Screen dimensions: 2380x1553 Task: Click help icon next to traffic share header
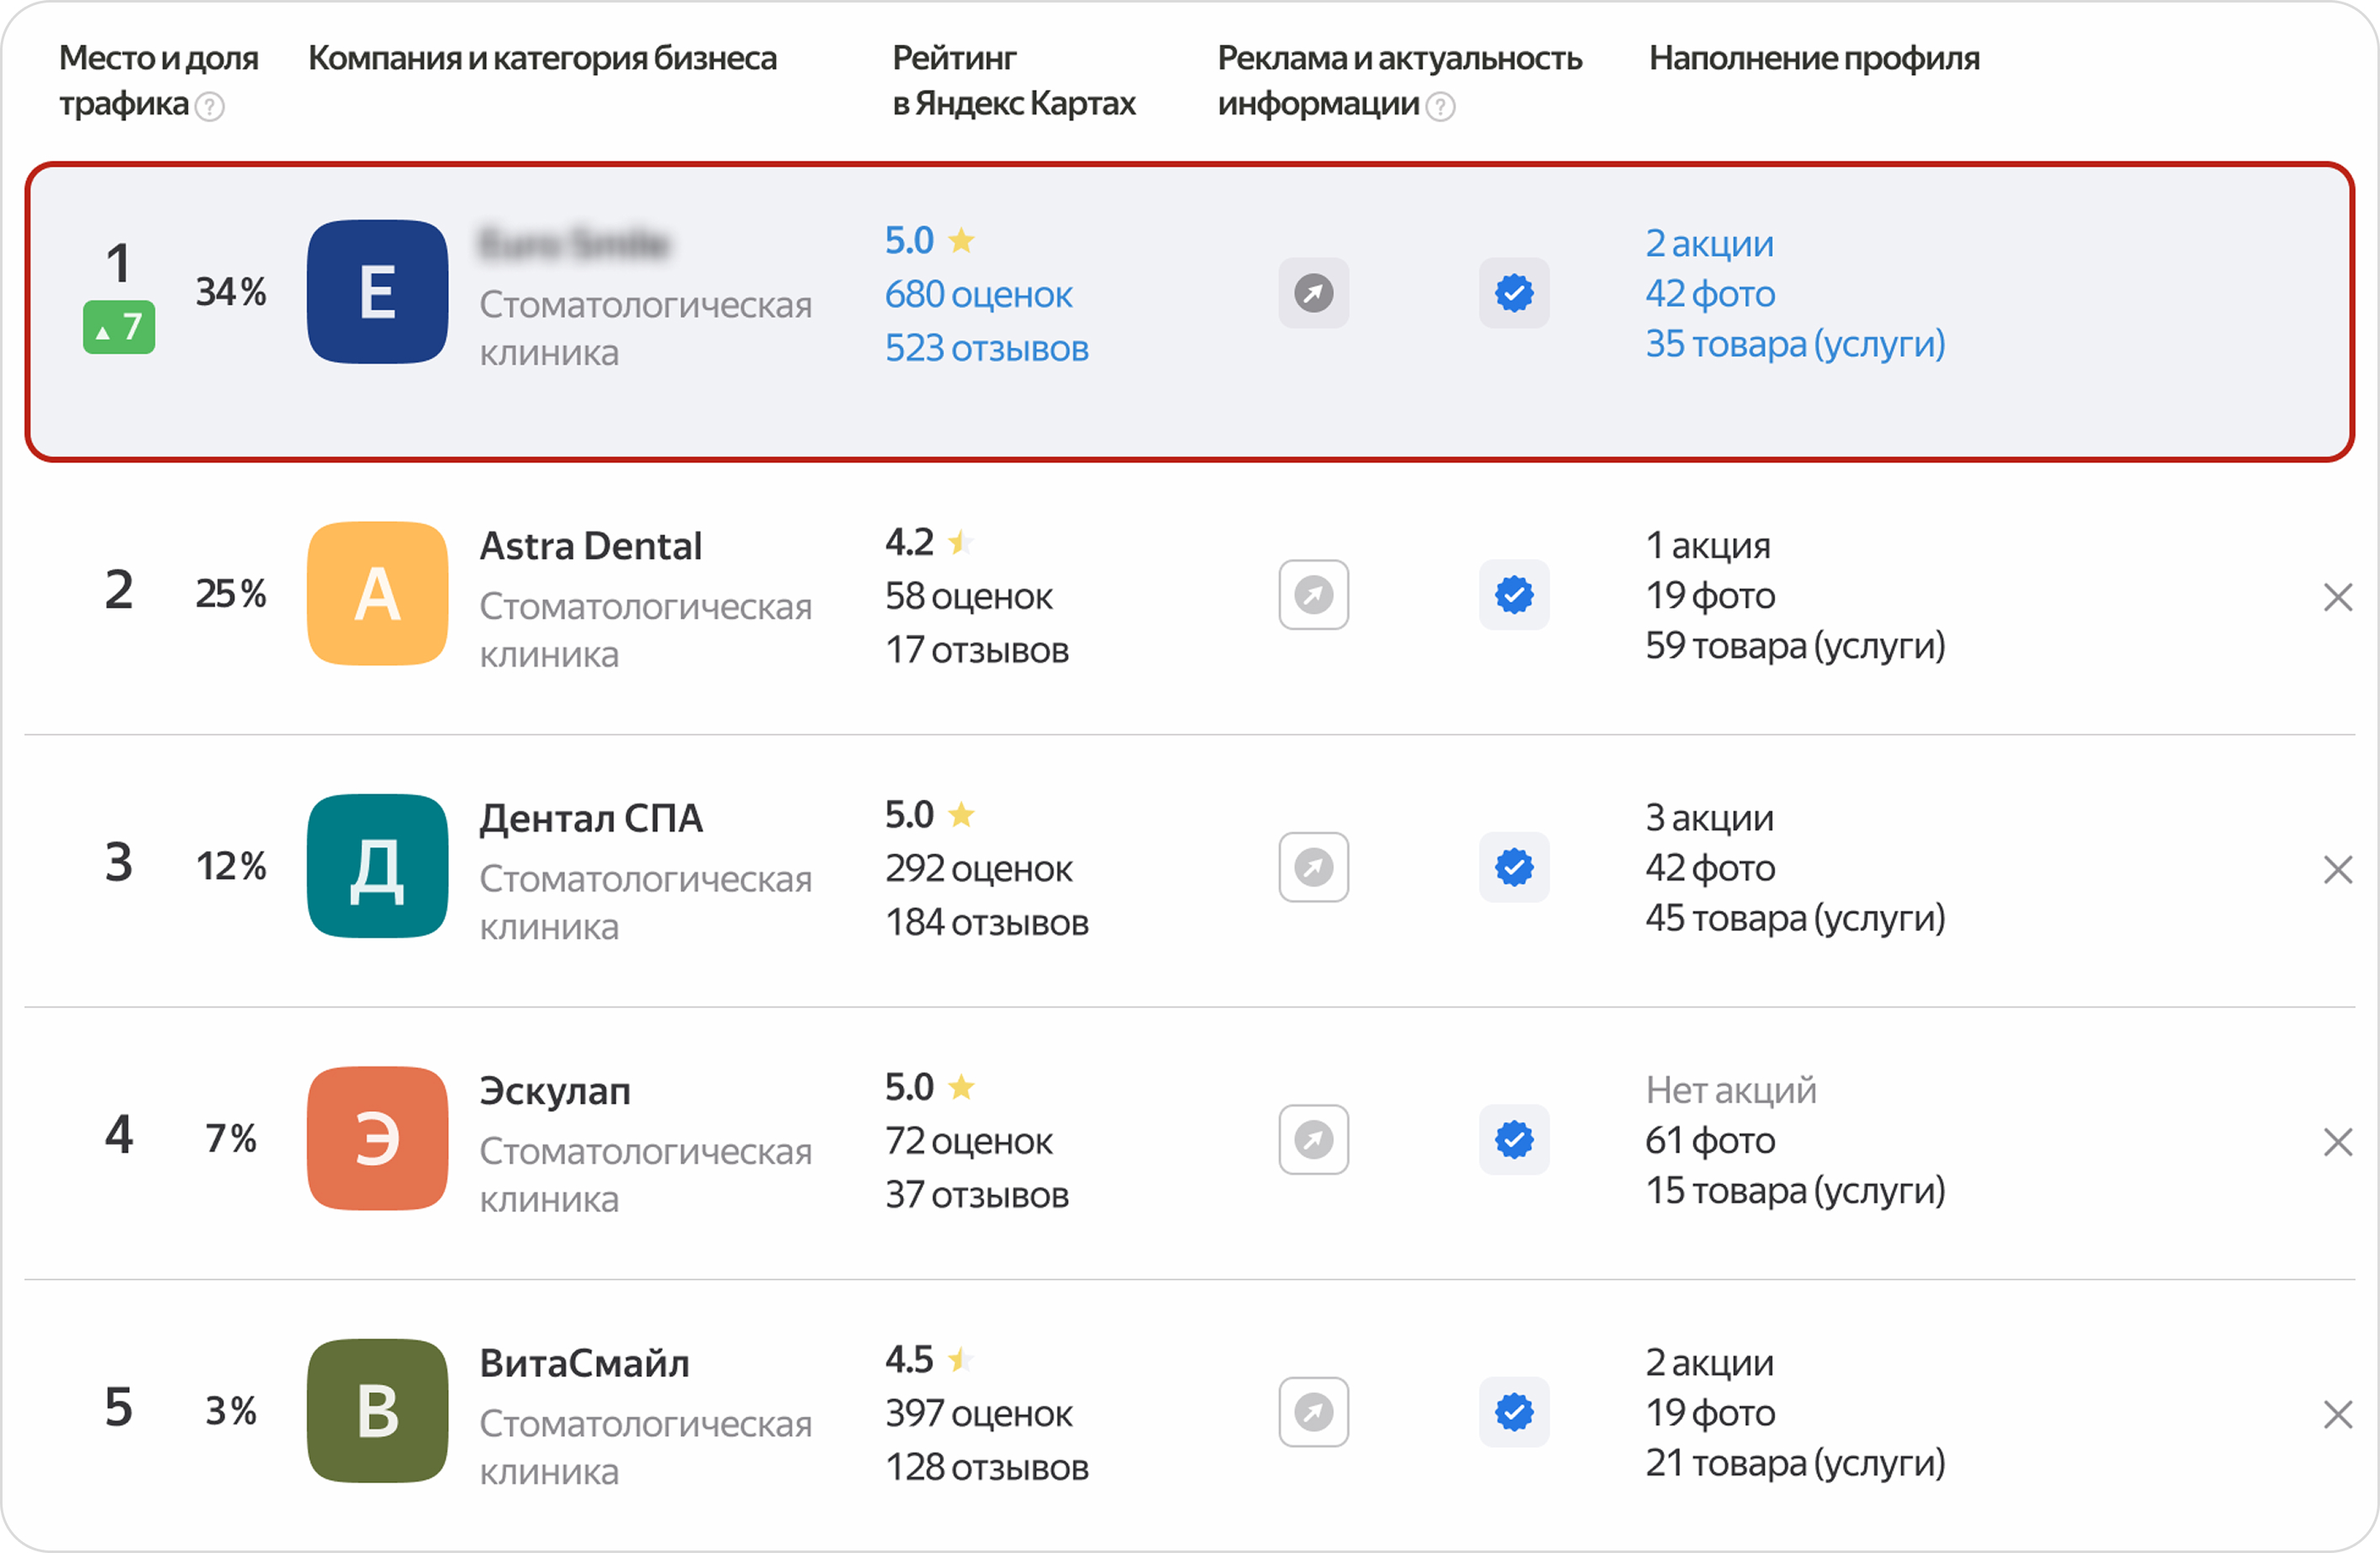tap(209, 106)
